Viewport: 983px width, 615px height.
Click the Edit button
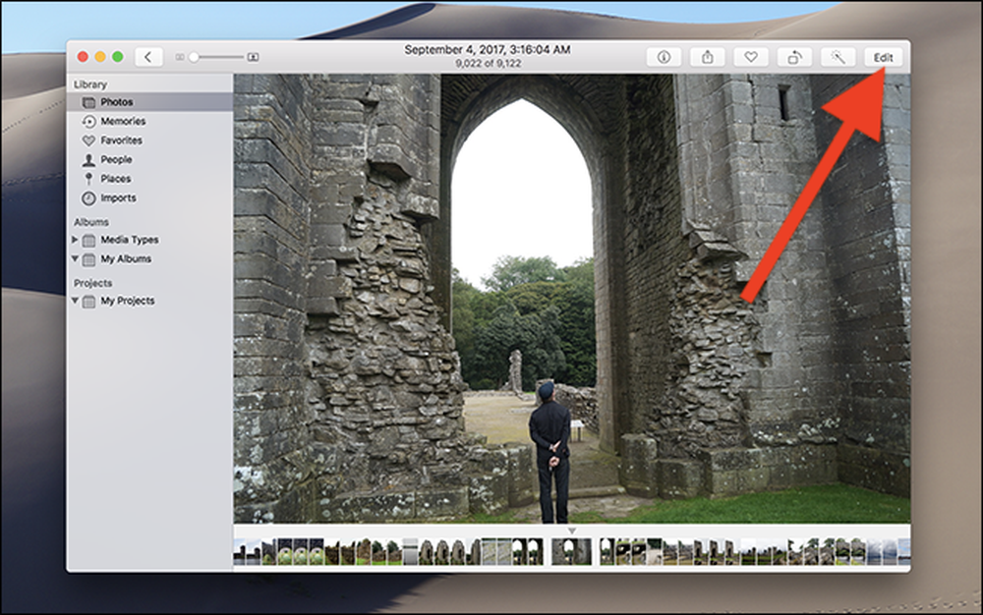[884, 57]
